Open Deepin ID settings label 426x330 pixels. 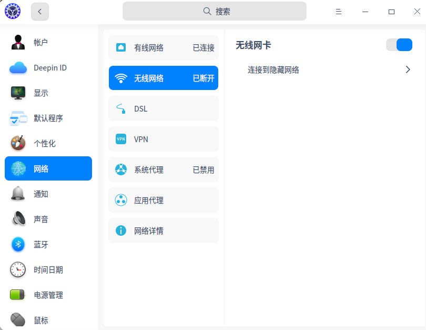[50, 68]
